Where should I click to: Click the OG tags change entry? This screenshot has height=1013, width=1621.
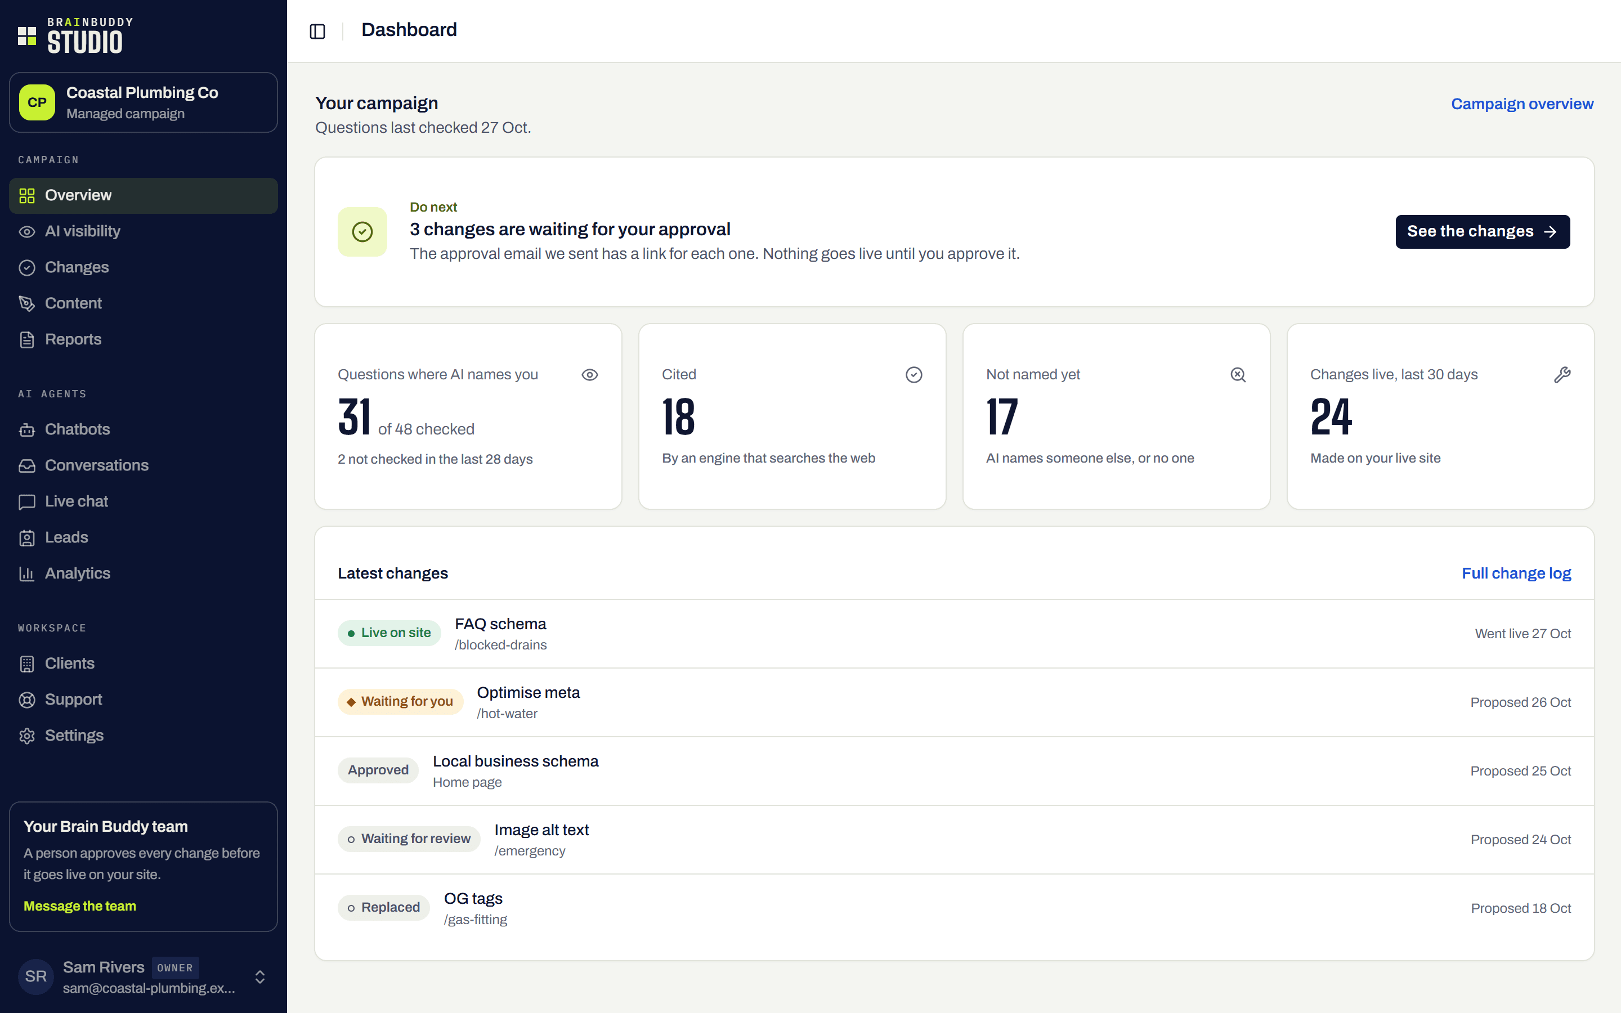click(473, 898)
